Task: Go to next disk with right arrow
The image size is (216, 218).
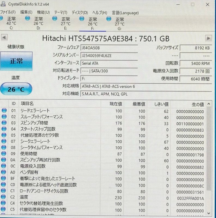Action: (208, 38)
